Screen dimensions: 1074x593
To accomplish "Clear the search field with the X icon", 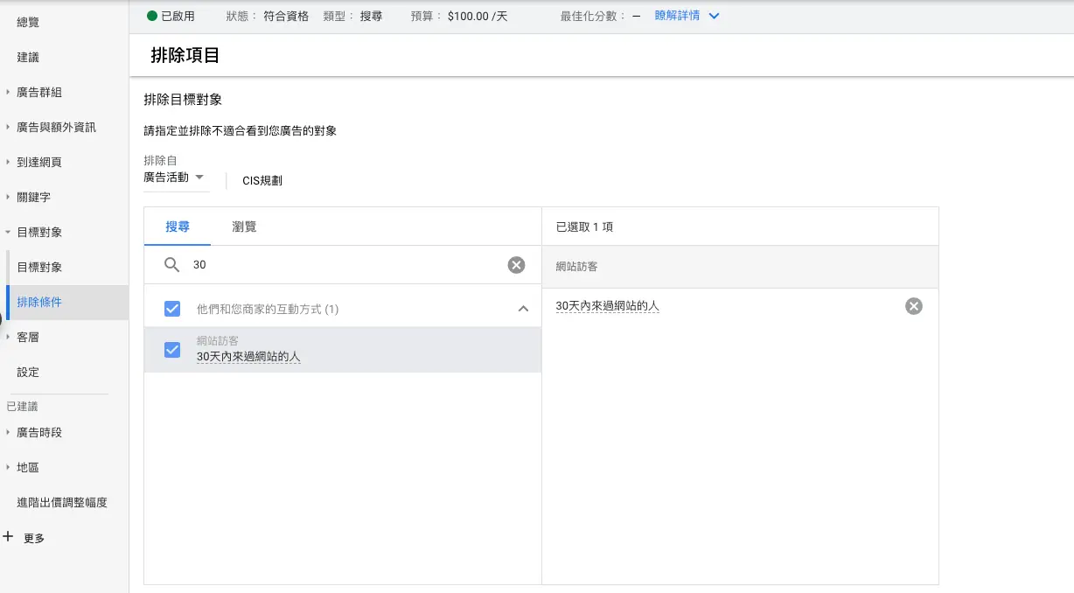I will (x=517, y=265).
